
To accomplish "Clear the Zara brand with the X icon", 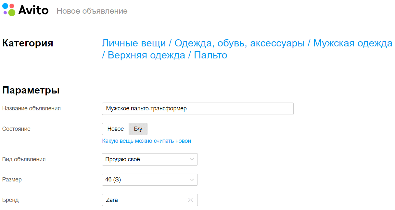I will pyautogui.click(x=190, y=200).
